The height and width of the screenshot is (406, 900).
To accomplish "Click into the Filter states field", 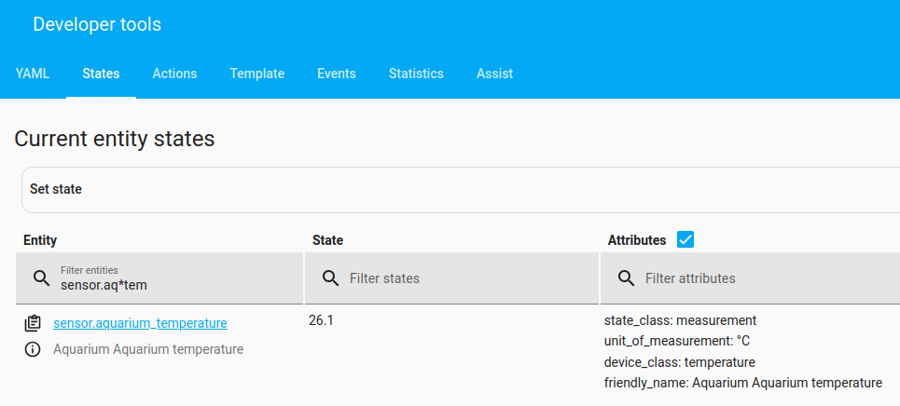I will pos(466,277).
